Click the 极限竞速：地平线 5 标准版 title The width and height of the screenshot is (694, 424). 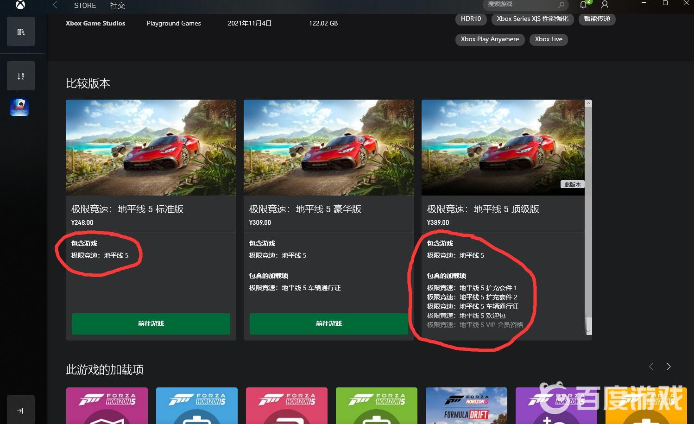click(127, 209)
